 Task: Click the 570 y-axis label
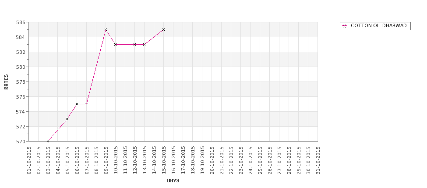point(21,142)
